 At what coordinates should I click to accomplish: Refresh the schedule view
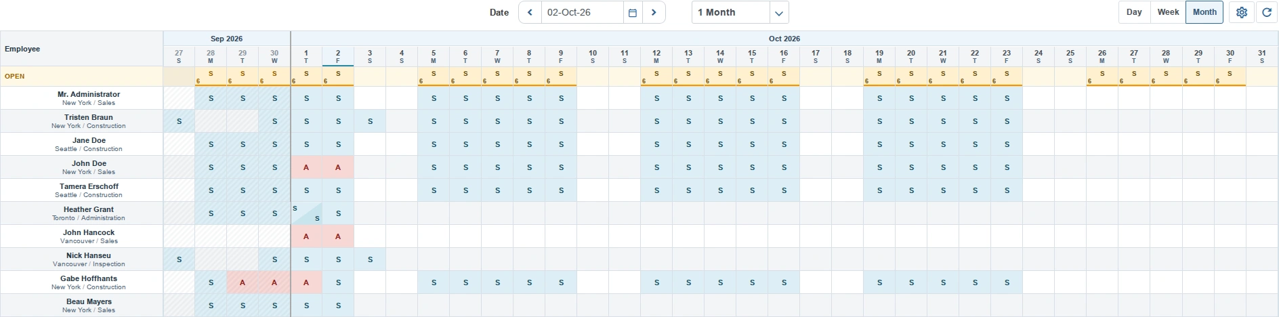point(1267,12)
